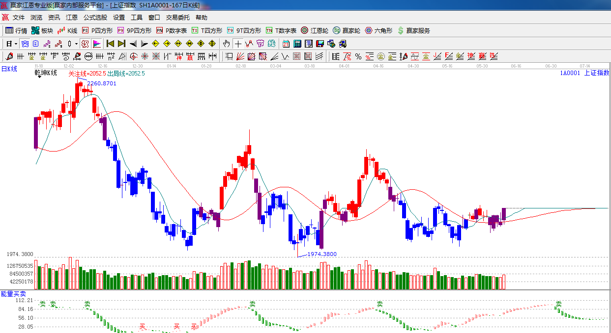This screenshot has height=333, width=611.
Task: Jump to first bar with skip-back arrow
Action: 110,44
